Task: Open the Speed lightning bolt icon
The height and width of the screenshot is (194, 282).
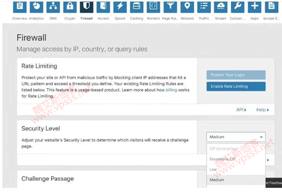Action: tap(120, 7)
